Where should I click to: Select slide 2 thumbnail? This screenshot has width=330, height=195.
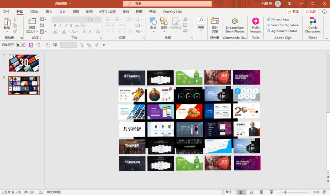click(x=24, y=86)
